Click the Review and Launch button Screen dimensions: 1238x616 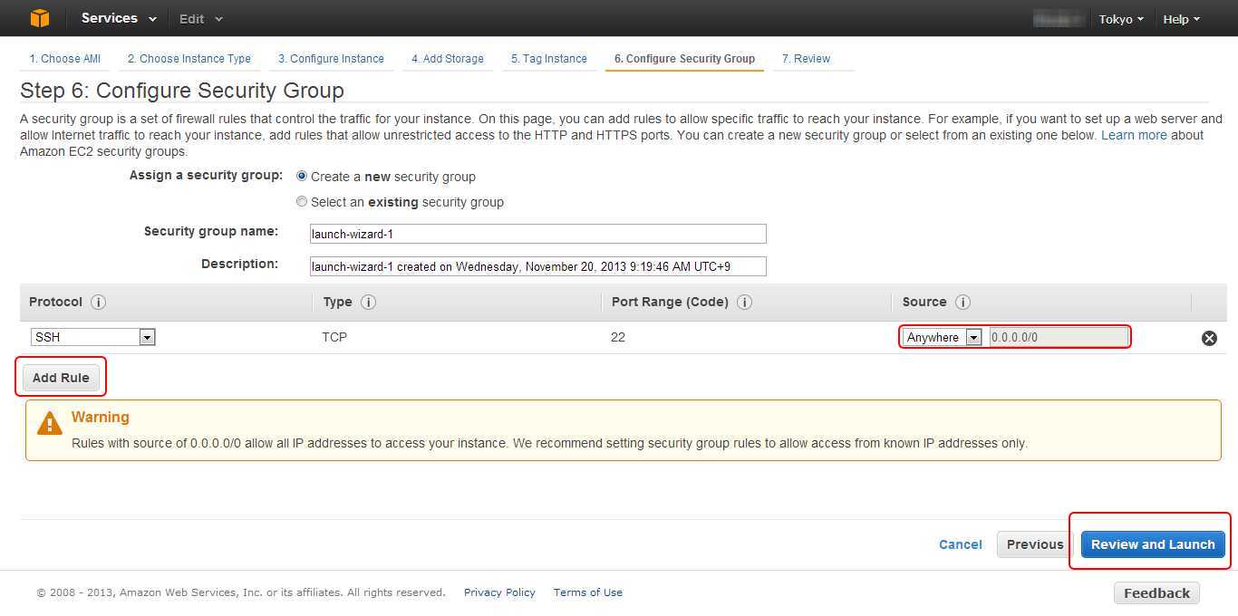coord(1153,544)
